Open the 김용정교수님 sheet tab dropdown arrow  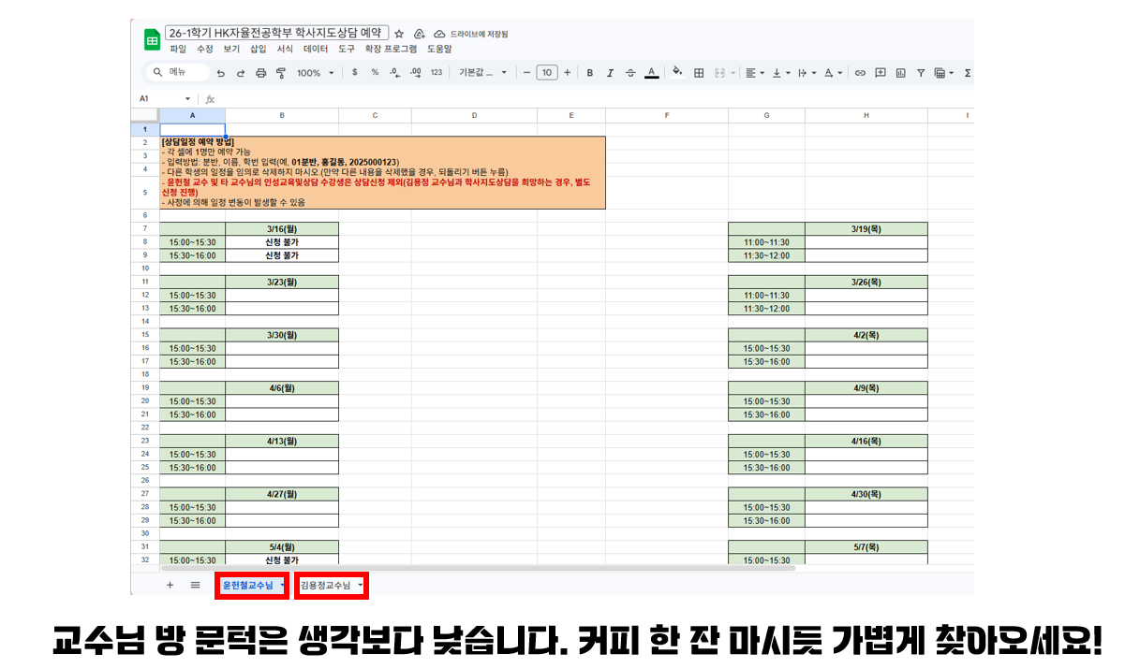coord(361,586)
